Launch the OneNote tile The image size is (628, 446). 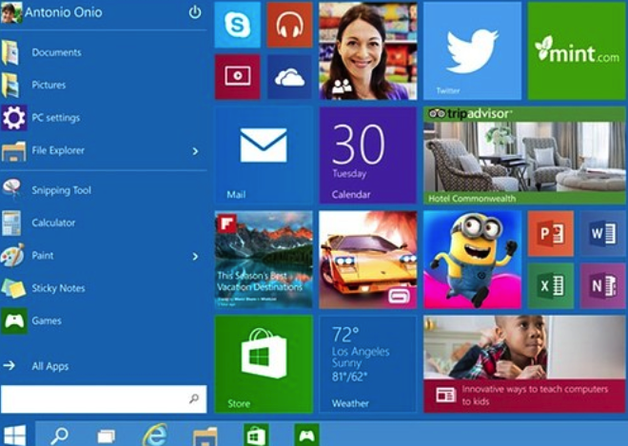click(601, 284)
